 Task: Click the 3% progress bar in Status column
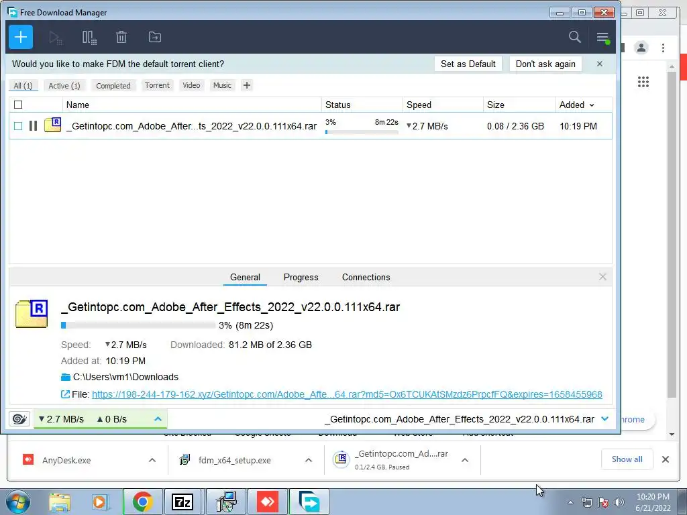[x=362, y=132]
